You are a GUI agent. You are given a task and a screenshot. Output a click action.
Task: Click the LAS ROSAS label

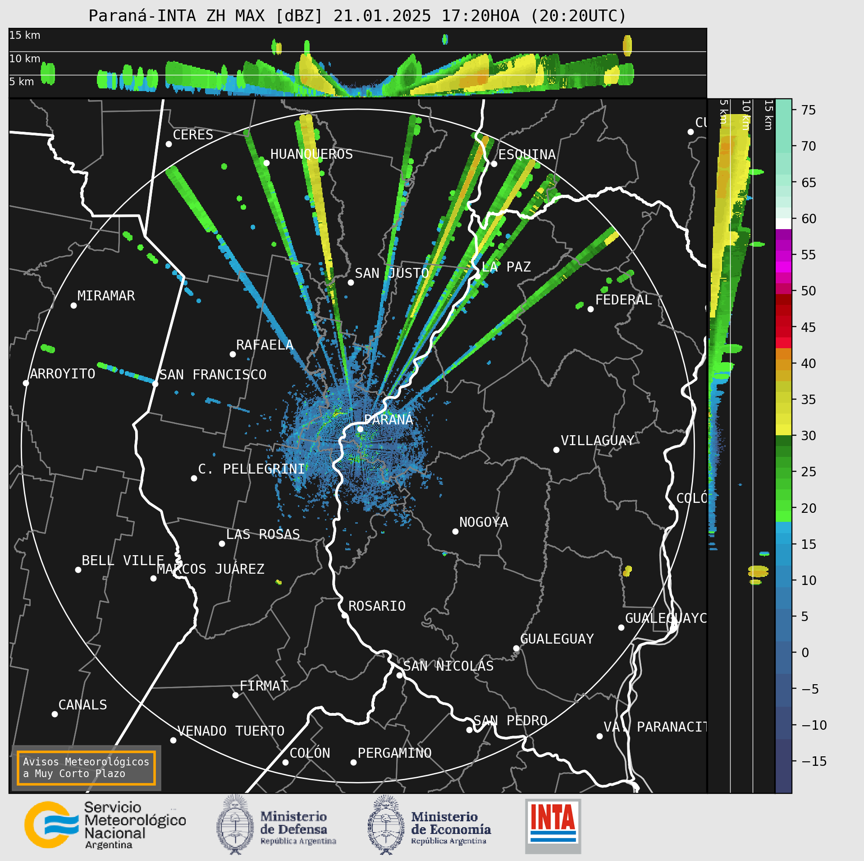(x=263, y=534)
